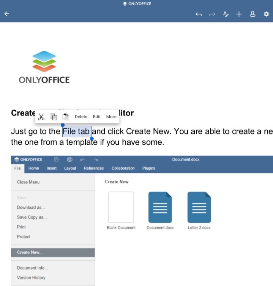
Task: Paste using the popup toolbar icon
Action: 66,117
